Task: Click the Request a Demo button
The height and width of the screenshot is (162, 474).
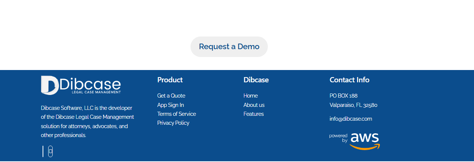Action: pyautogui.click(x=229, y=47)
